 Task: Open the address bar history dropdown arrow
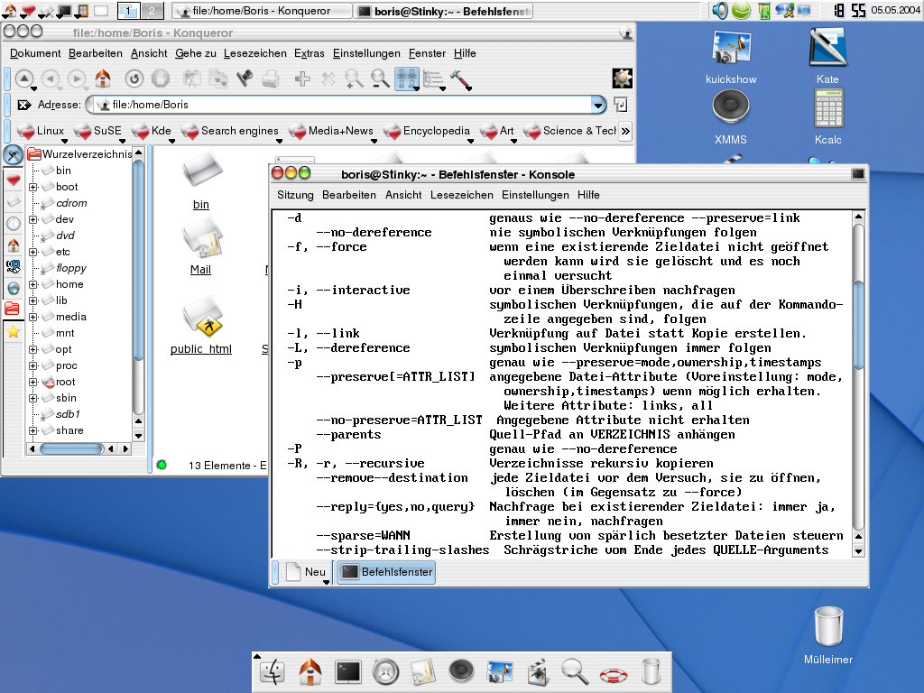pyautogui.click(x=598, y=106)
